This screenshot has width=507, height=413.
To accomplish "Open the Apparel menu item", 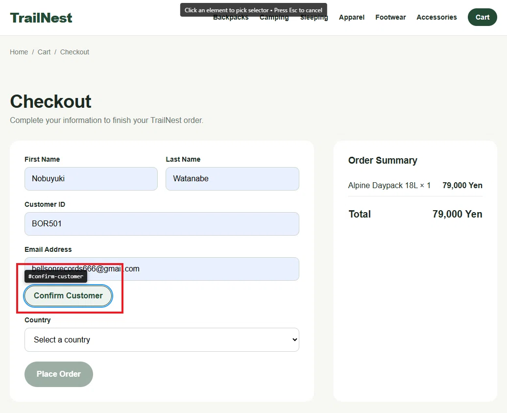I will coord(352,17).
